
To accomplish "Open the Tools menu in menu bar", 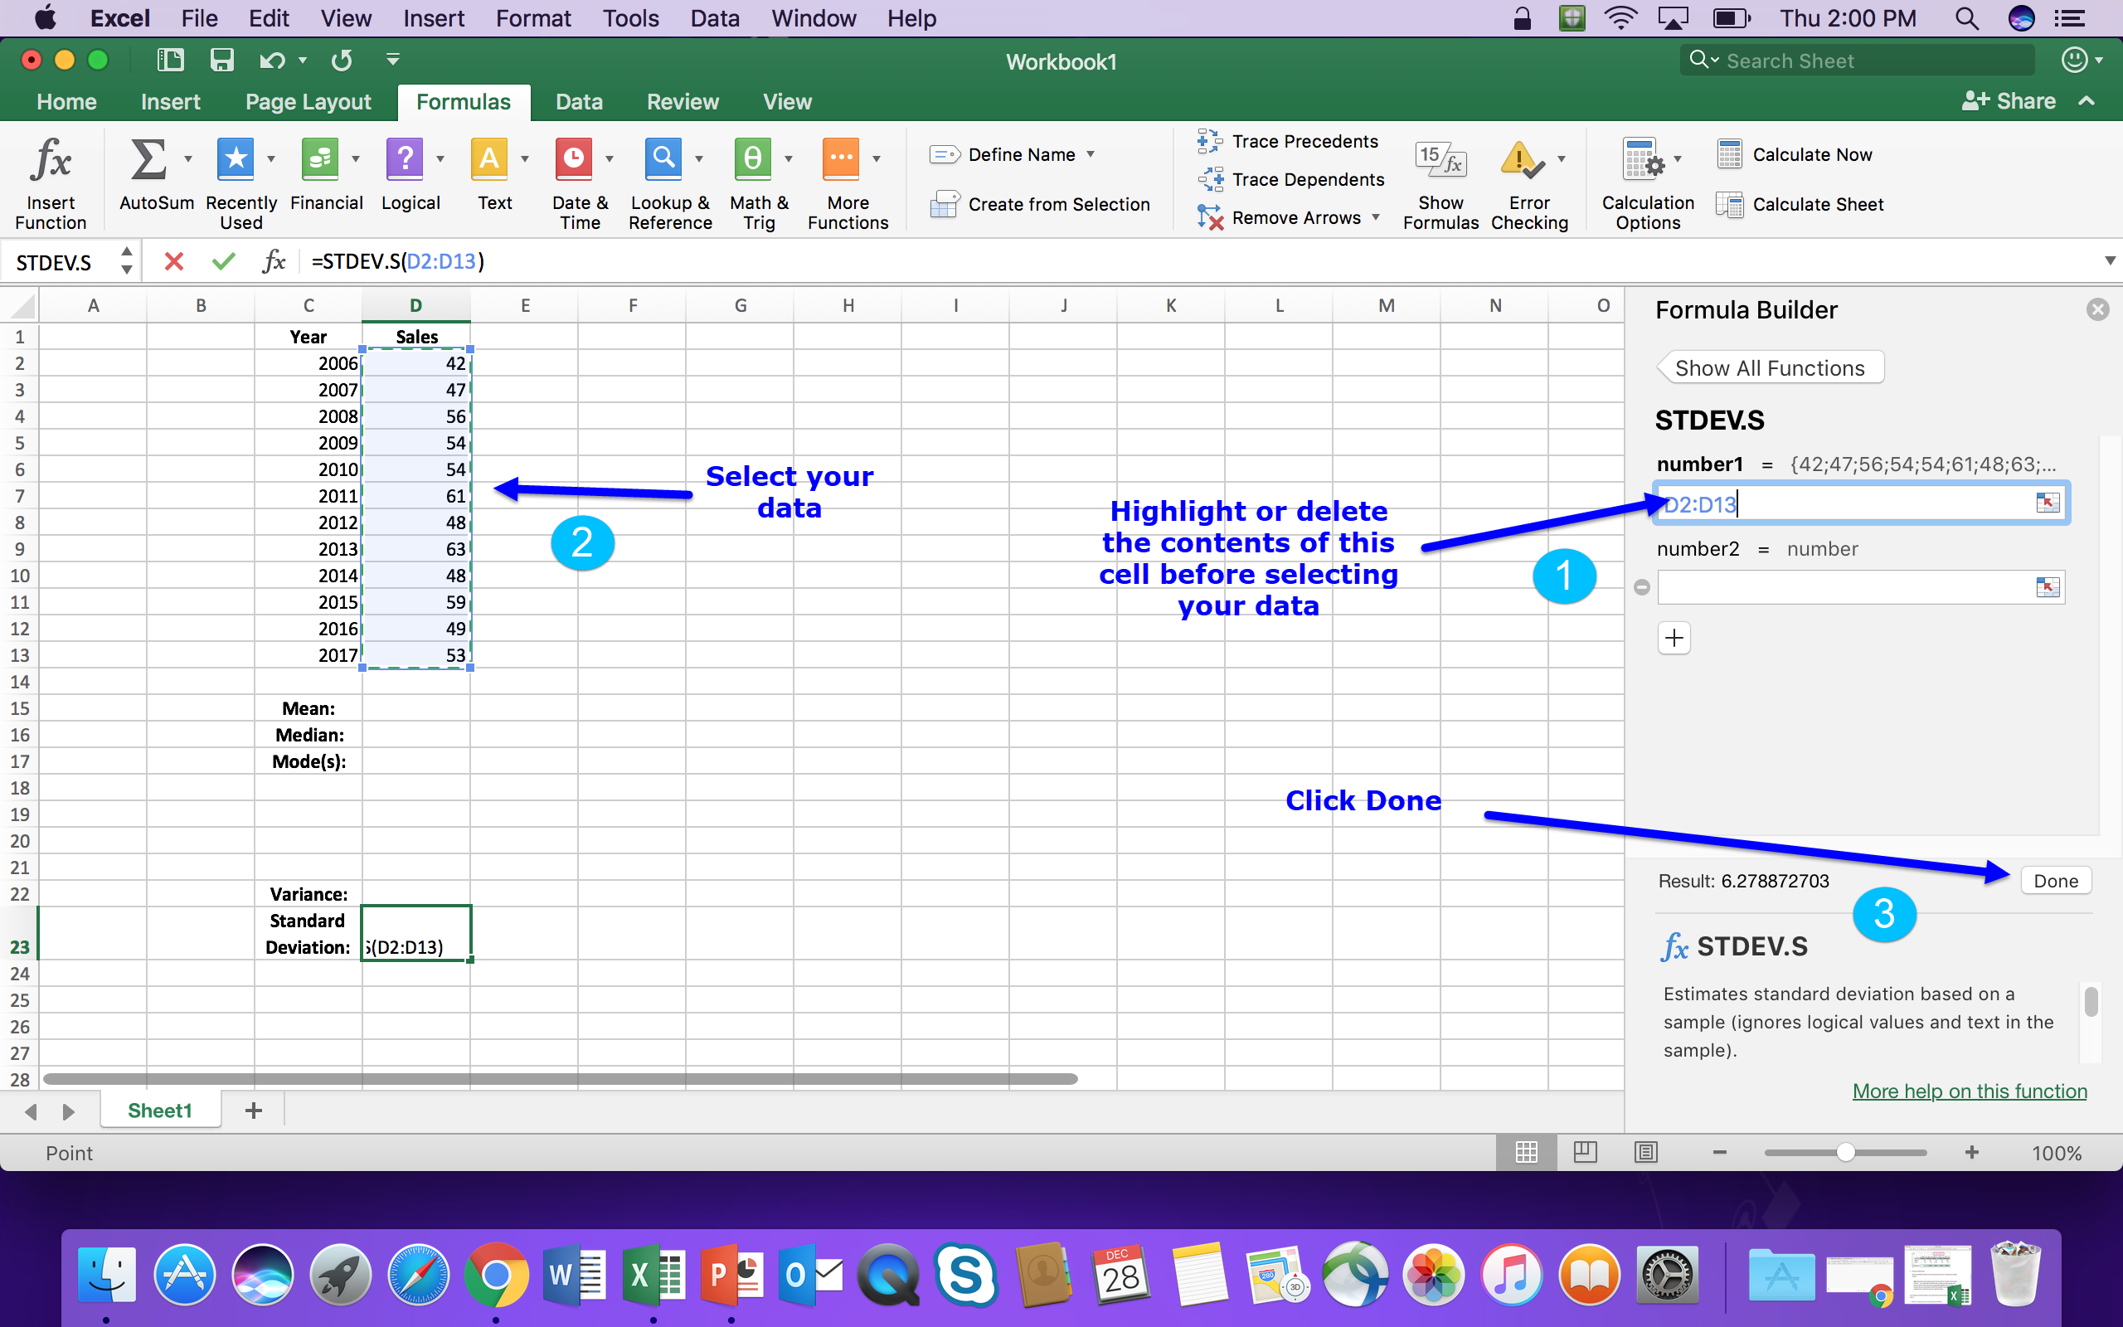I will tap(630, 18).
